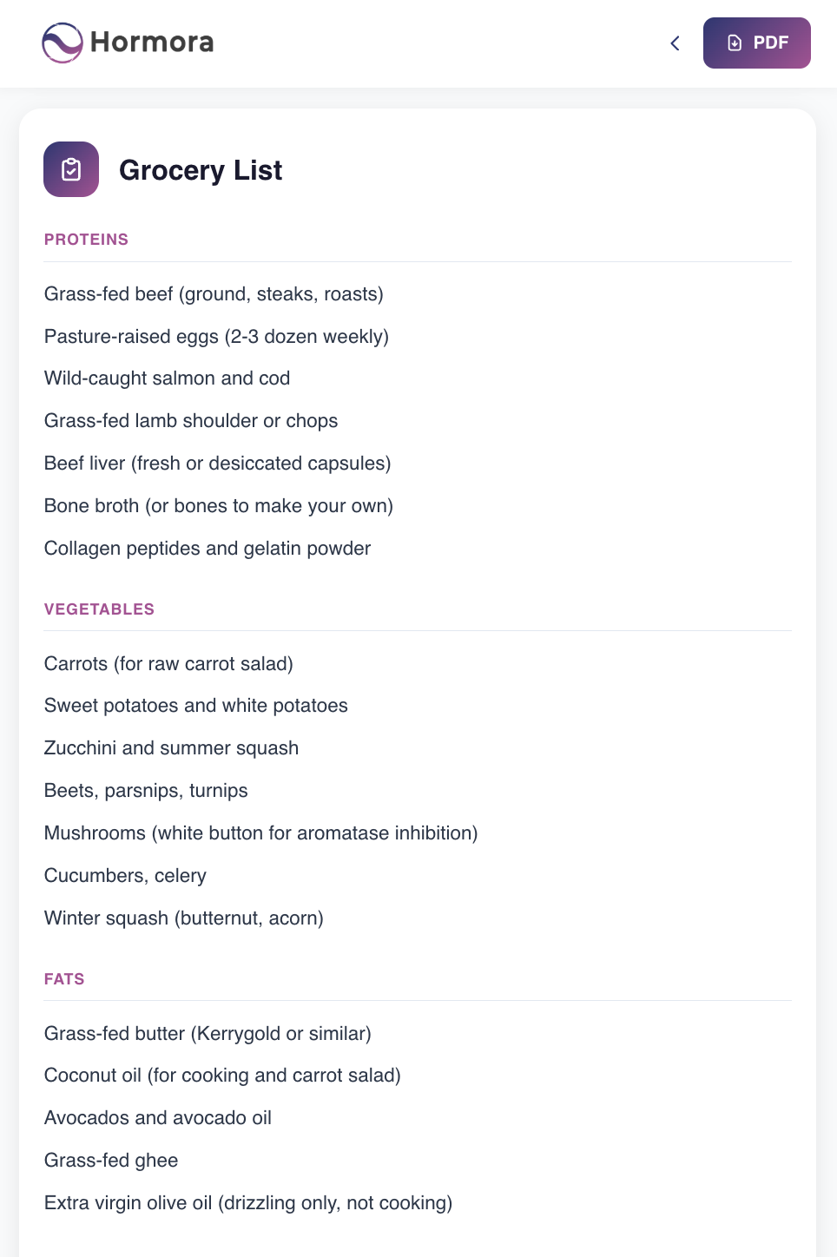Click Winter squash butternut acorn item
The image size is (837, 1257).
(x=183, y=918)
